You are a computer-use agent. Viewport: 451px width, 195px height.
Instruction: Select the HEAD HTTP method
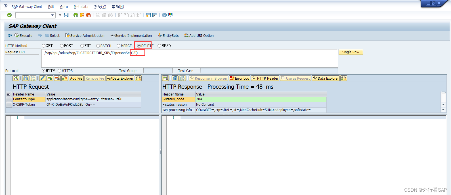point(159,46)
